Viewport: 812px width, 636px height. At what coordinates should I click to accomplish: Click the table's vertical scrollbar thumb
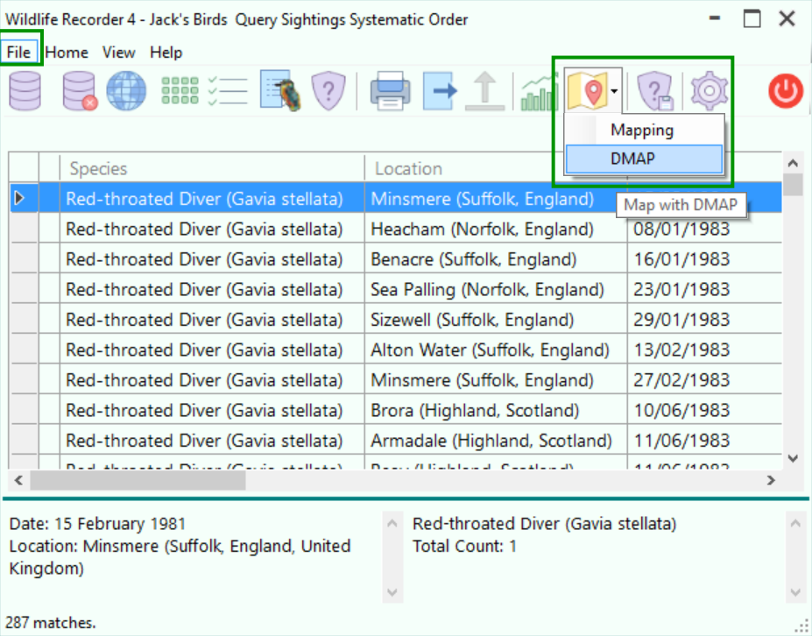coord(793,185)
